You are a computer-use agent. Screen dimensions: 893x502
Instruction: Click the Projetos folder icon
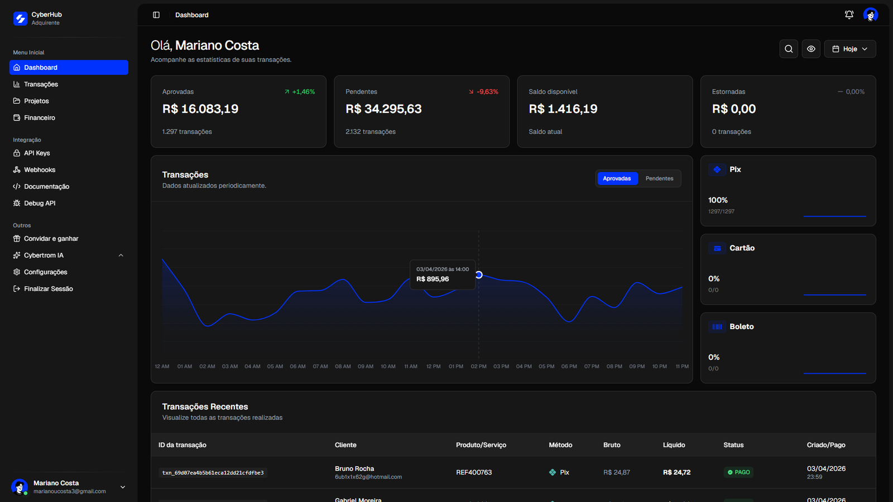[x=17, y=101]
